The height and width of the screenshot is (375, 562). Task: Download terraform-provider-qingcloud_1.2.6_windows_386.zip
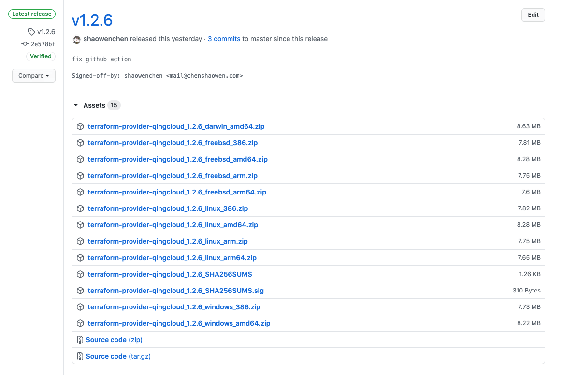pos(174,307)
